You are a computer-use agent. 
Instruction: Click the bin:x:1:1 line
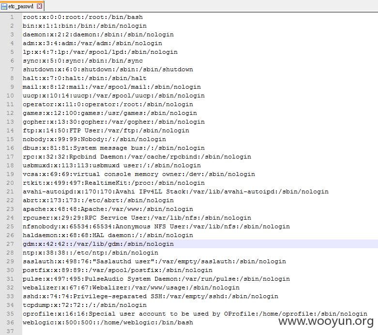[85, 26]
